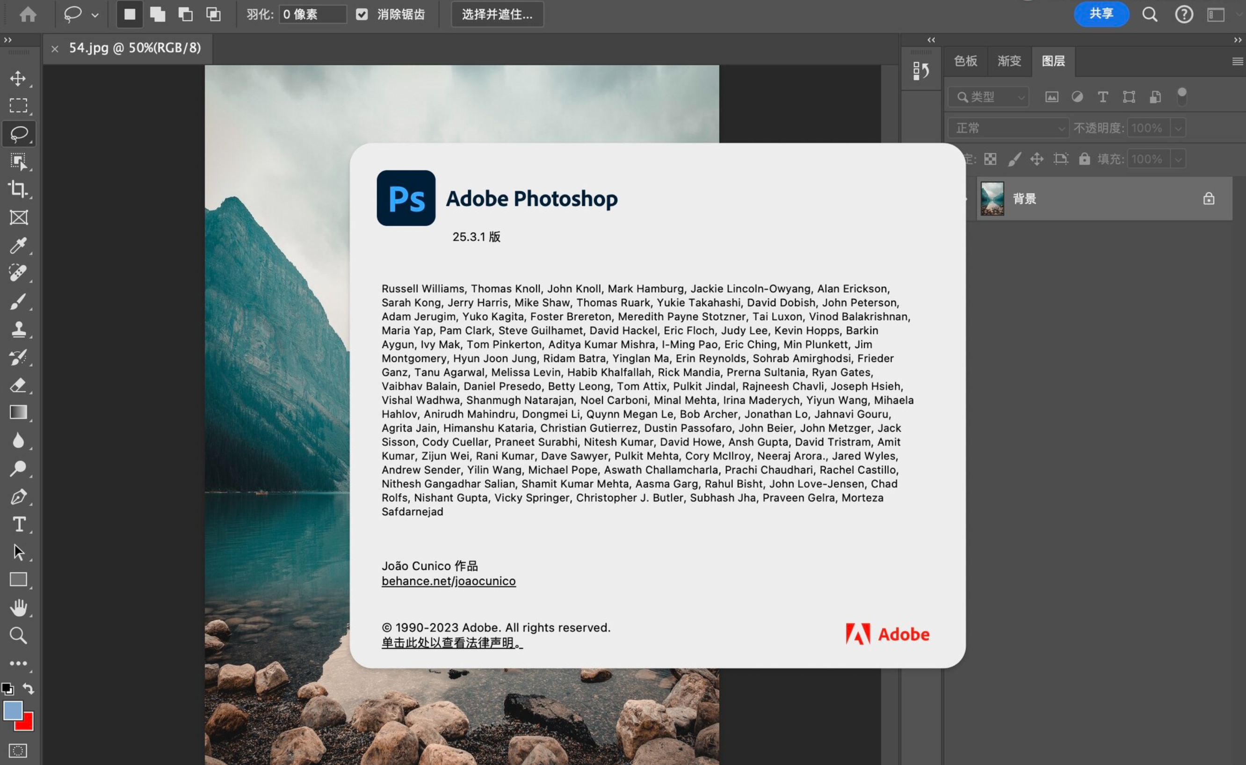Toggle Quick Mask mode
The image size is (1246, 765).
pyautogui.click(x=18, y=751)
